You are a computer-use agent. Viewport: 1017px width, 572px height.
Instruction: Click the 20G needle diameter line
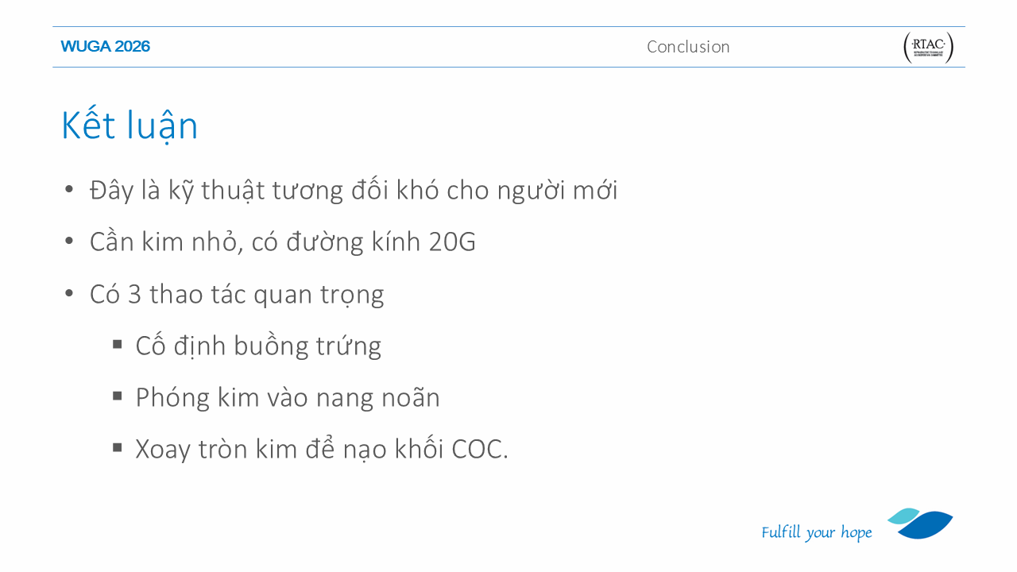pos(283,242)
